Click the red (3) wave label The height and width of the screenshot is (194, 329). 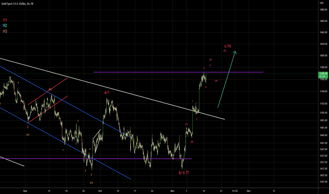point(210,60)
